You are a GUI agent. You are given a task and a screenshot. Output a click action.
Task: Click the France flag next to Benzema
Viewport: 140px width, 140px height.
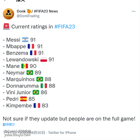[33, 53]
